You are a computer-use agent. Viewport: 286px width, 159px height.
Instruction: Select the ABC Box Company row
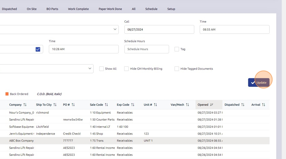click(21, 141)
